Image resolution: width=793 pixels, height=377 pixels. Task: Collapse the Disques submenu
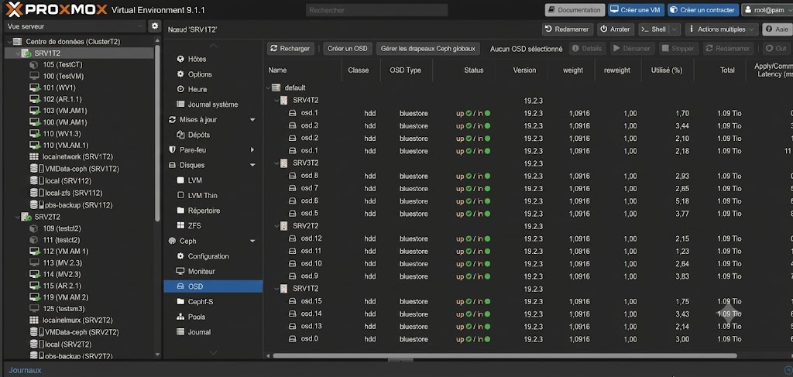tap(252, 165)
